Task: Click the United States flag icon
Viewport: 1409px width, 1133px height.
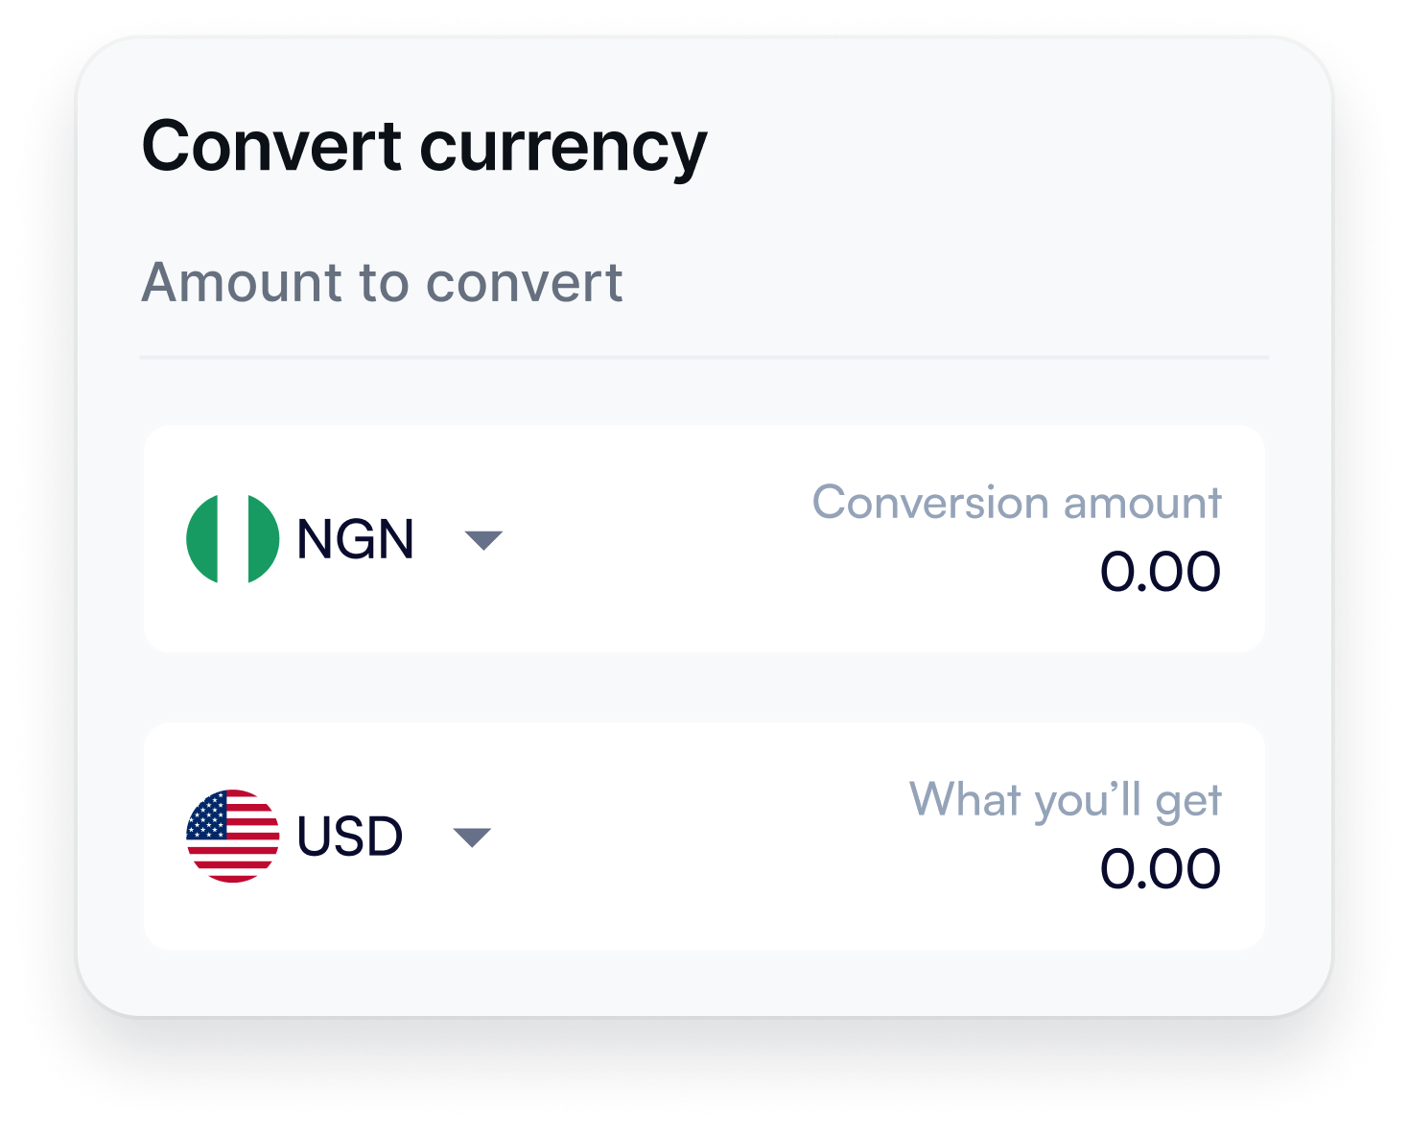Action: (x=232, y=836)
